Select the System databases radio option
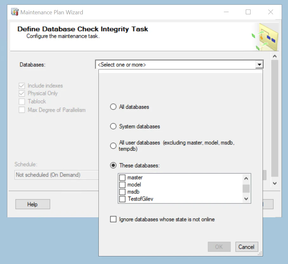Screen dimensions: 288x264 click(x=113, y=126)
